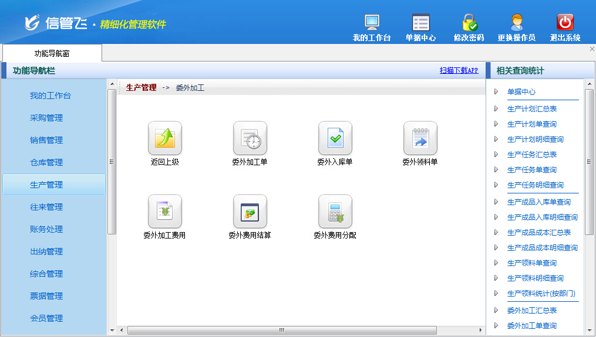Click the 修改密码 lock icon

pos(469,22)
